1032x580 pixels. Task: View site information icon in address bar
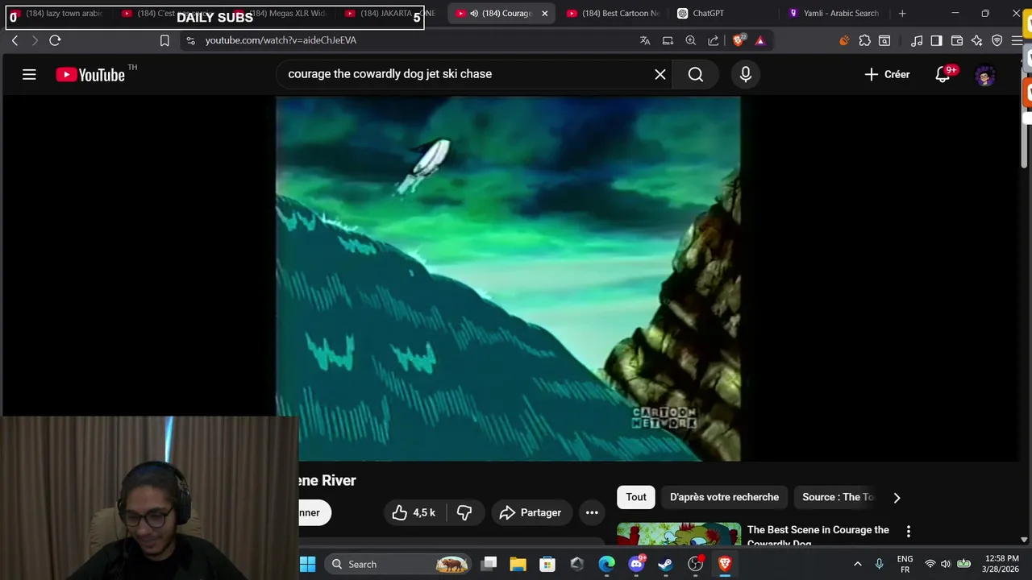pyautogui.click(x=190, y=40)
